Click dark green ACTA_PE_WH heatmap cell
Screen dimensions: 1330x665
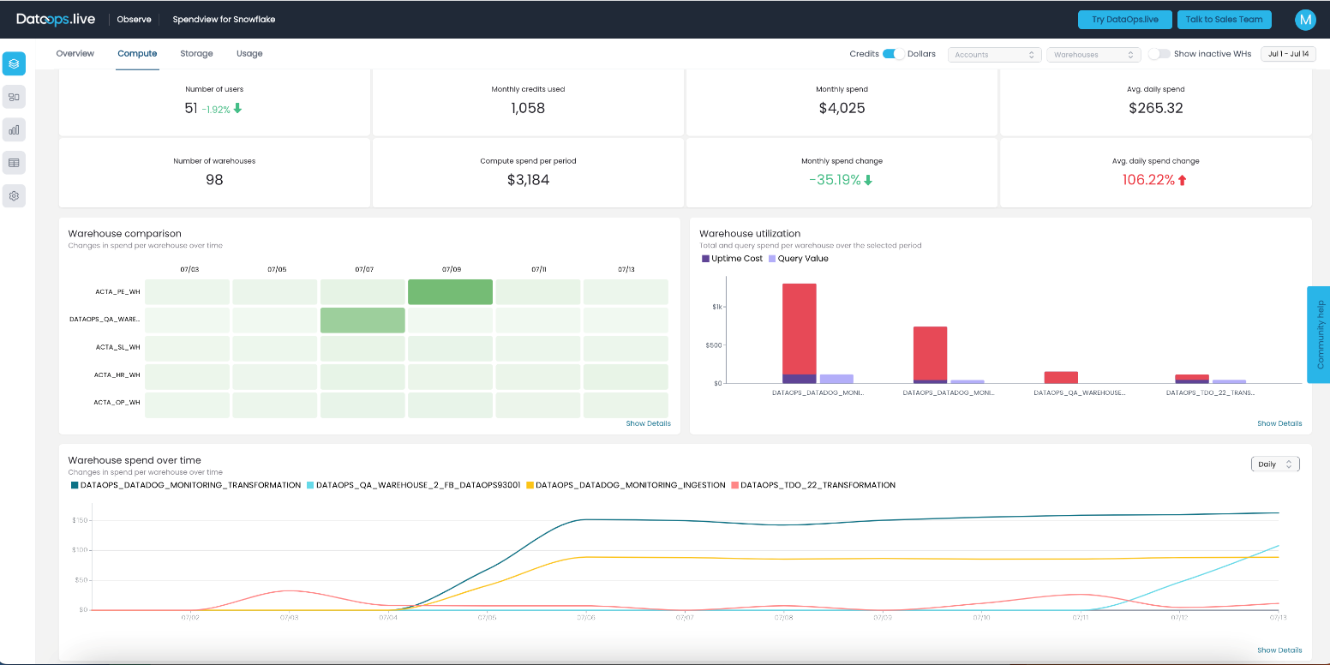pyautogui.click(x=450, y=292)
